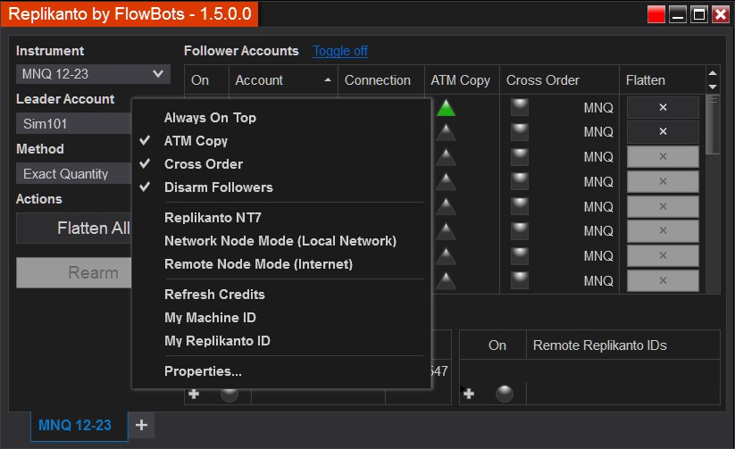Image resolution: width=735 pixels, height=449 pixels.
Task: Choose Network Node Mode (Local Network)
Action: click(280, 241)
